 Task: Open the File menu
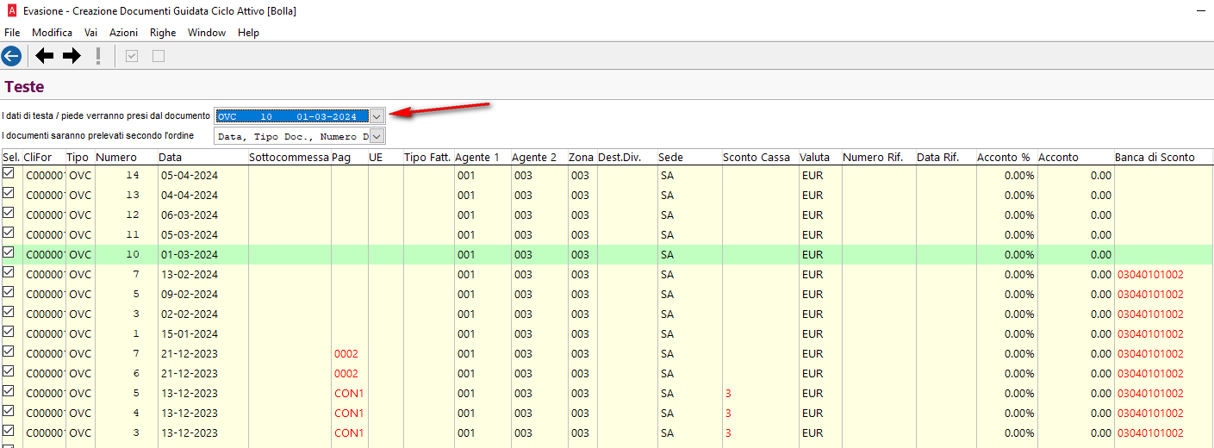click(12, 33)
